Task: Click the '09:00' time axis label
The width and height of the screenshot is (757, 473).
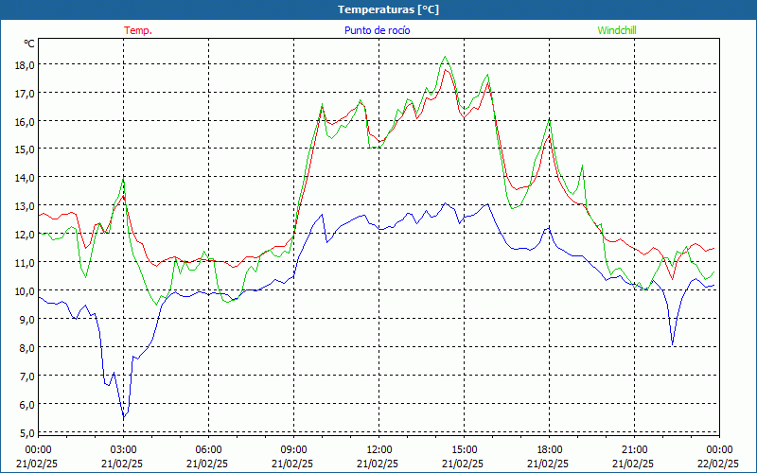Action: pos(293,450)
